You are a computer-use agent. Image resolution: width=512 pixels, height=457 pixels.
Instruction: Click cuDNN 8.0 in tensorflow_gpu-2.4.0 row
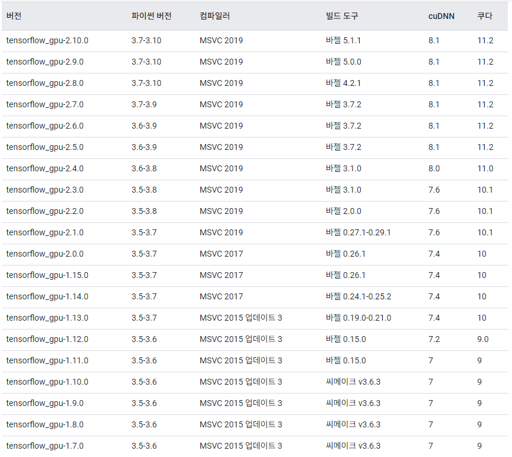434,168
